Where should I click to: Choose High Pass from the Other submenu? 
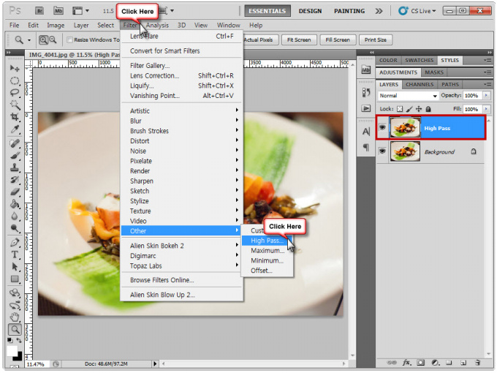tap(265, 241)
